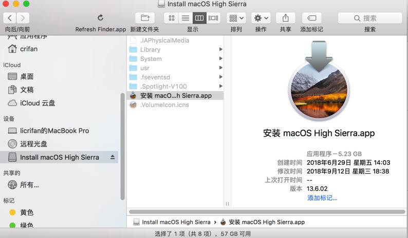This screenshot has width=408, height=238.
Task: Click the 创建时间 date value in preview
Action: click(x=348, y=163)
